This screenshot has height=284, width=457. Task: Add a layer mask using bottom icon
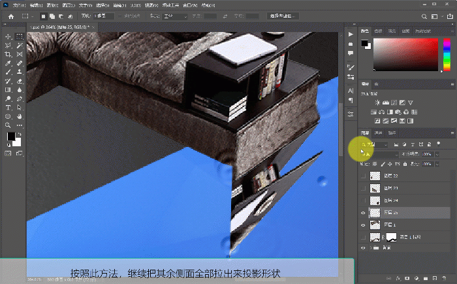pos(407,279)
